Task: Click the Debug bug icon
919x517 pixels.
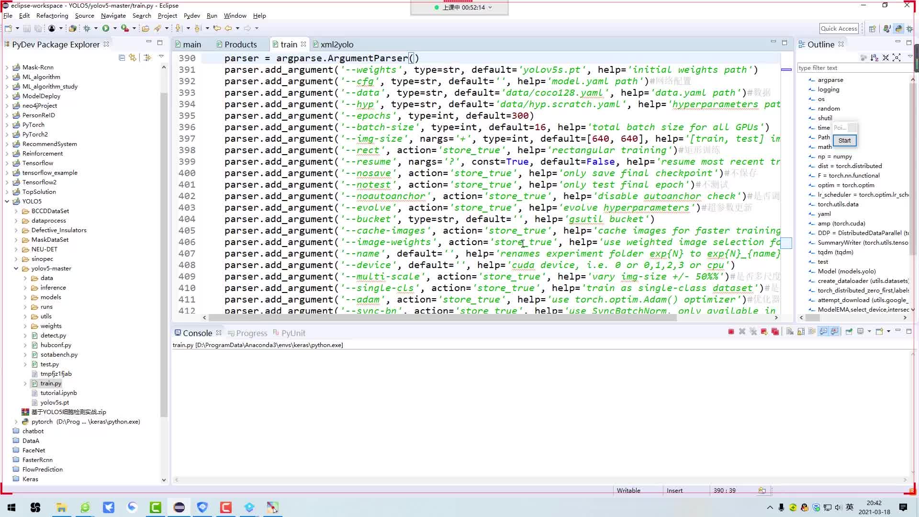Action: (x=87, y=29)
